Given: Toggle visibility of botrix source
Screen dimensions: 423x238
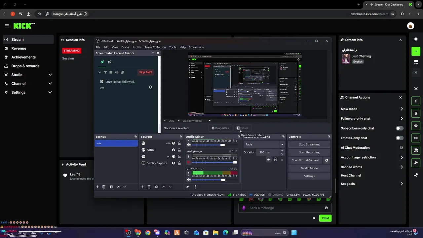Looking at the screenshot, I should coord(173,150).
